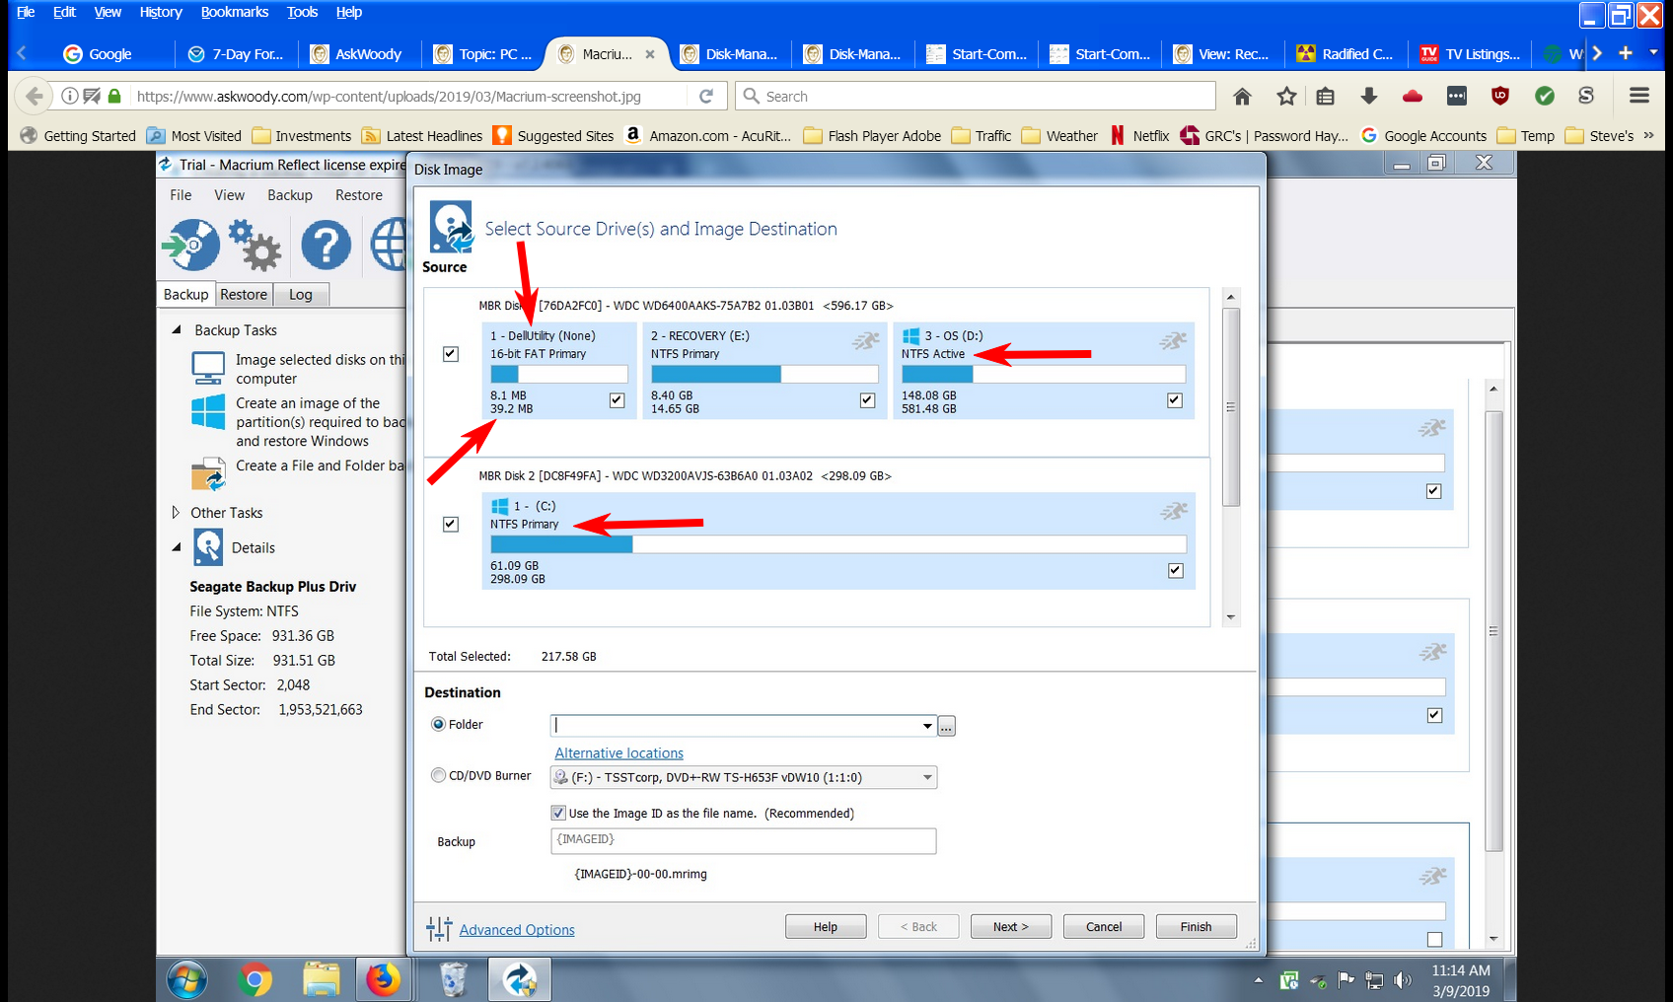Image resolution: width=1673 pixels, height=1002 pixels.
Task: Open the Advanced Options link
Action: 516,930
